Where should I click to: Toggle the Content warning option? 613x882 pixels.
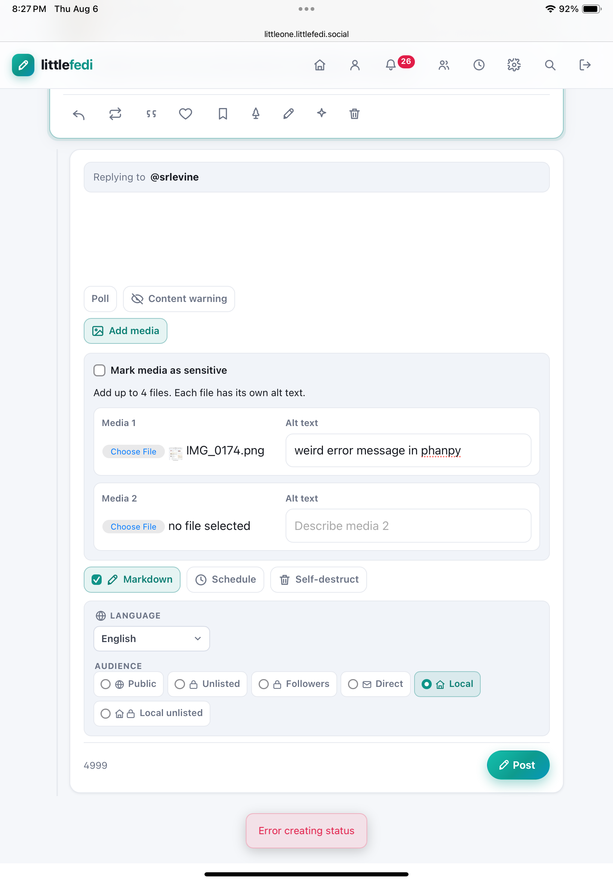179,299
